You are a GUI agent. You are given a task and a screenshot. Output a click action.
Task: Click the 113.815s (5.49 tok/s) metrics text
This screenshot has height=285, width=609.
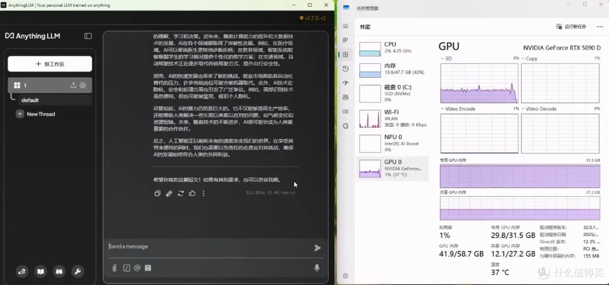coord(270,193)
